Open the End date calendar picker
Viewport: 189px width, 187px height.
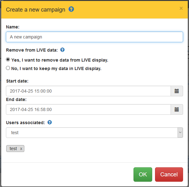click(x=177, y=109)
